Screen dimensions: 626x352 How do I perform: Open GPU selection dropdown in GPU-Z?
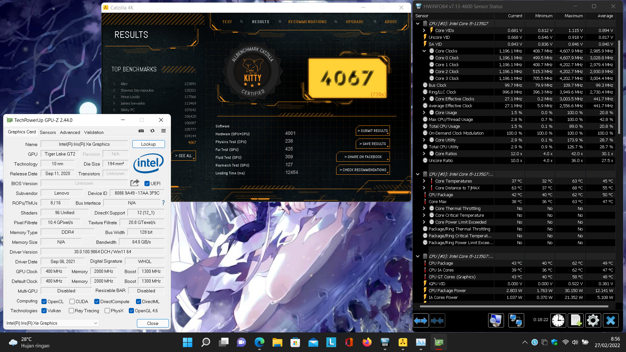[52, 323]
